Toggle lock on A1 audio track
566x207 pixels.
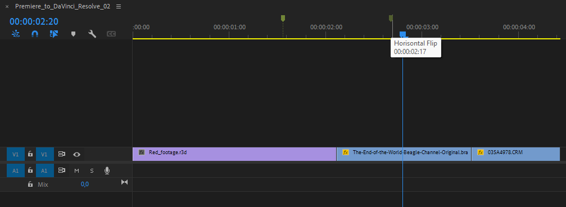pyautogui.click(x=30, y=170)
